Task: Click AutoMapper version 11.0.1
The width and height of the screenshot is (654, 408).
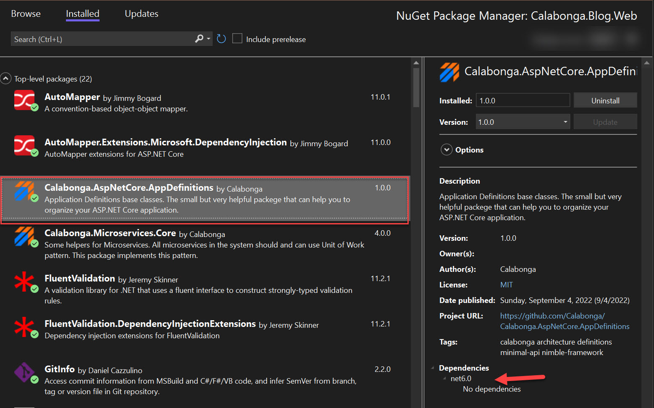Action: pyautogui.click(x=380, y=97)
